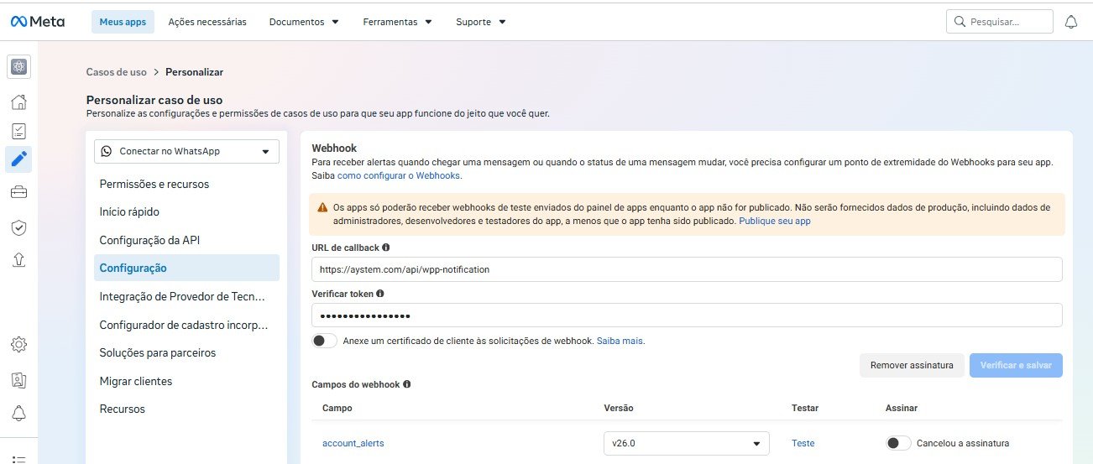Toggle account_alerts subscription switch
Screen dimensions: 1093x464
[898, 443]
